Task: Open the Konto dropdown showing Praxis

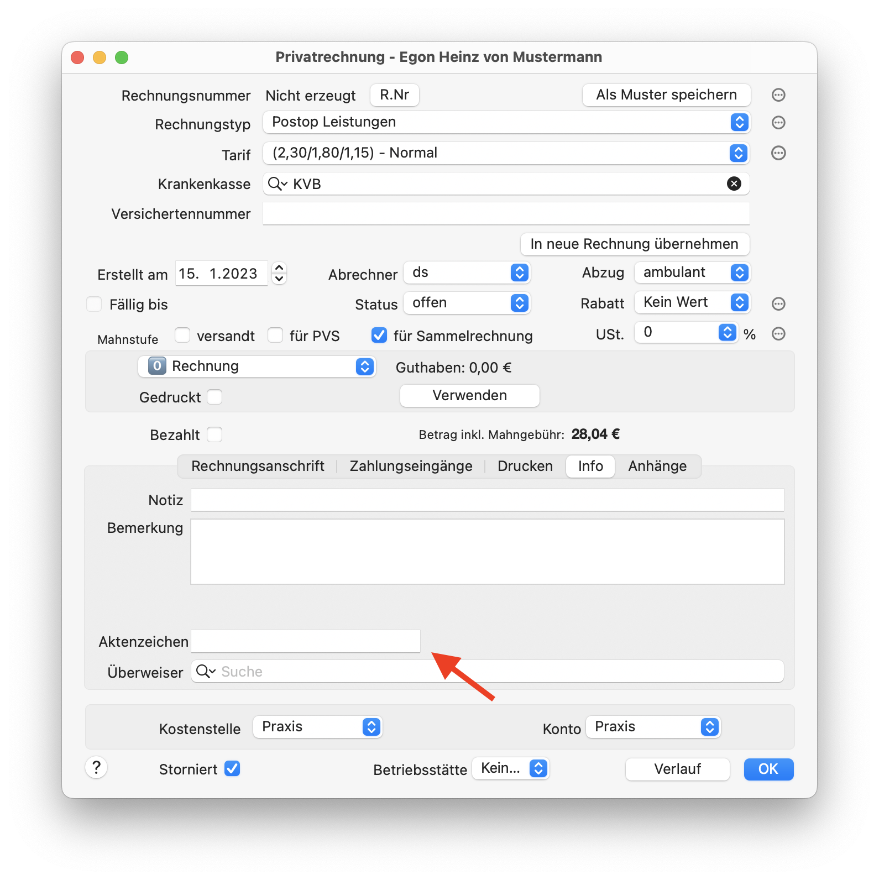Action: click(x=653, y=727)
